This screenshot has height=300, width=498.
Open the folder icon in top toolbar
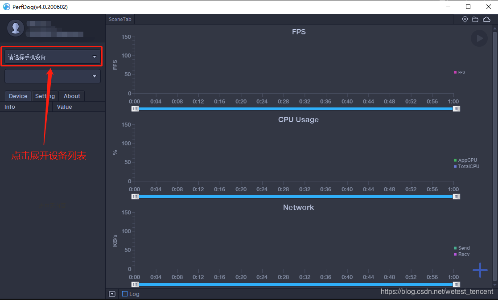tap(475, 19)
